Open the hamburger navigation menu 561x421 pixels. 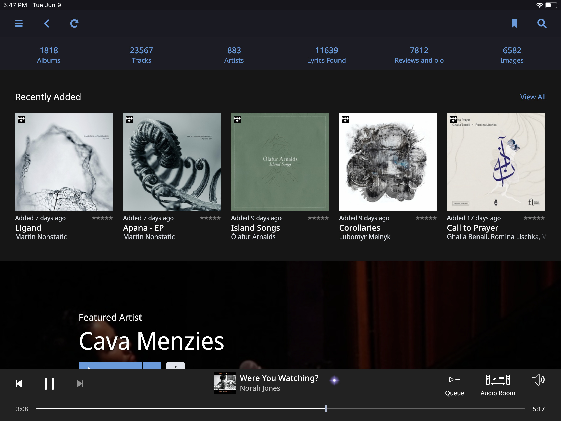point(19,24)
